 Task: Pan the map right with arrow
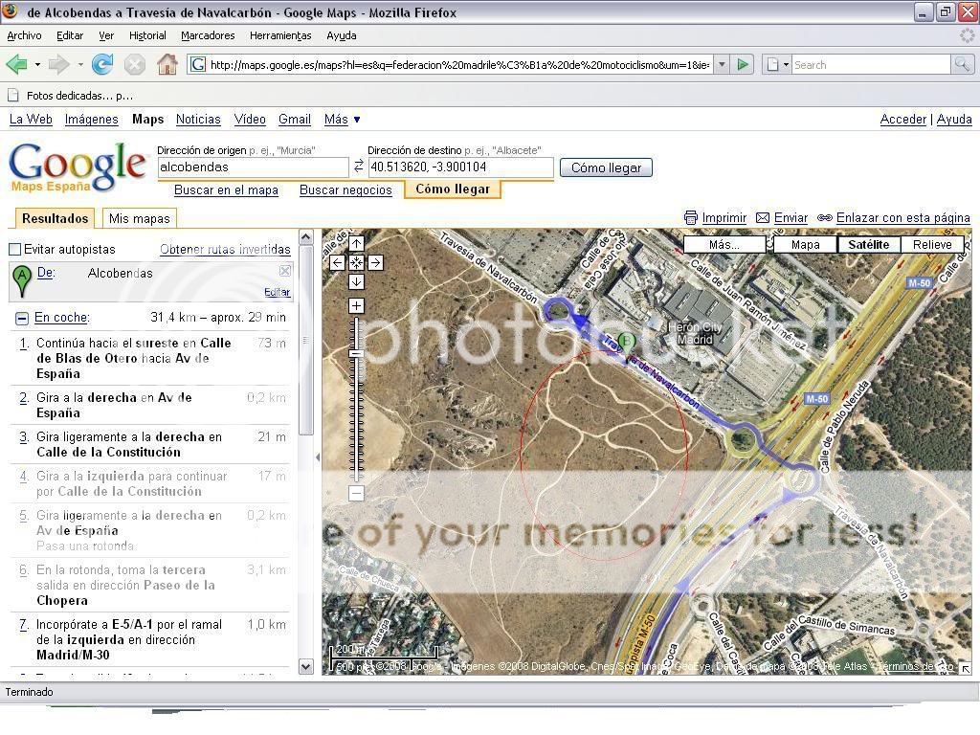coord(375,262)
